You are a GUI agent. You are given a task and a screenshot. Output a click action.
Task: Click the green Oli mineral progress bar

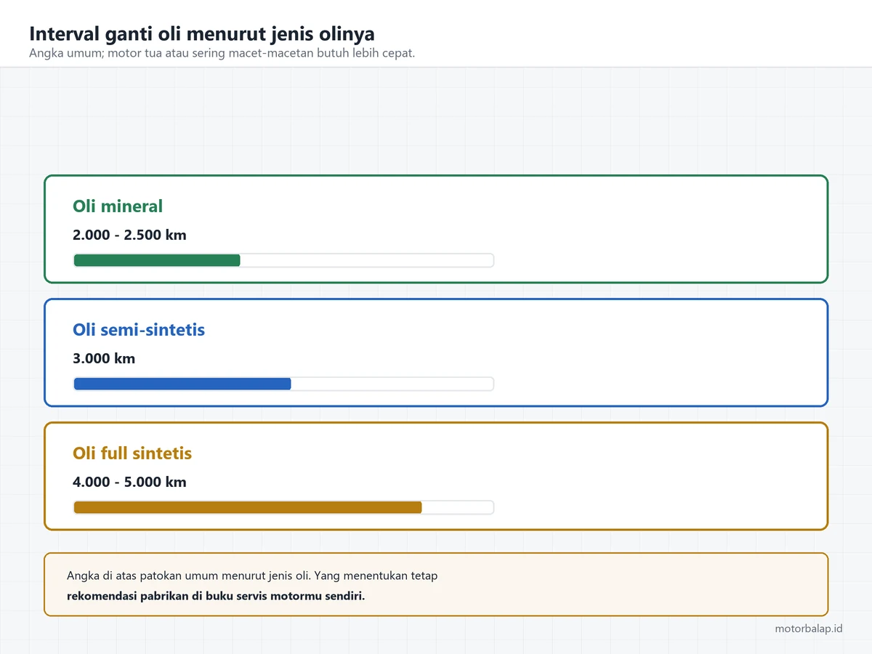coord(283,260)
